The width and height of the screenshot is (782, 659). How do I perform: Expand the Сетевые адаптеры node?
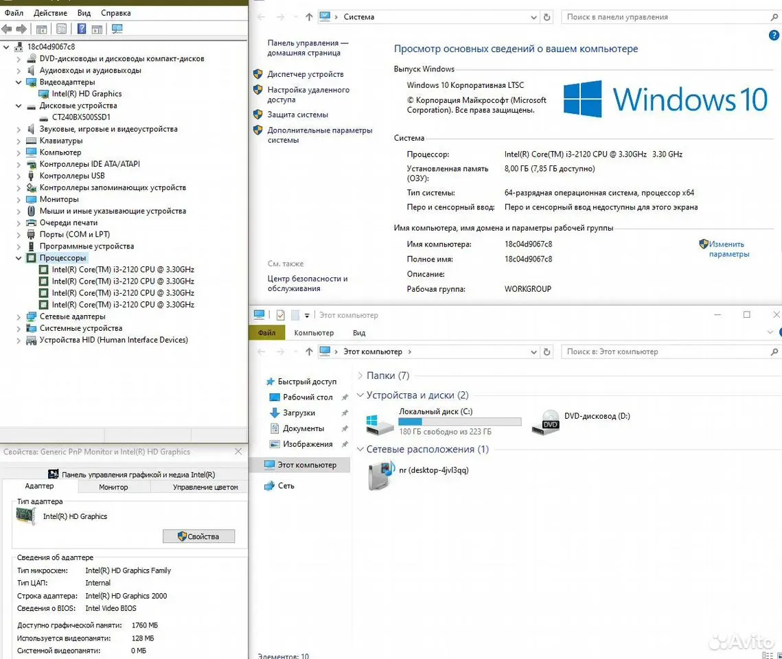tap(19, 316)
